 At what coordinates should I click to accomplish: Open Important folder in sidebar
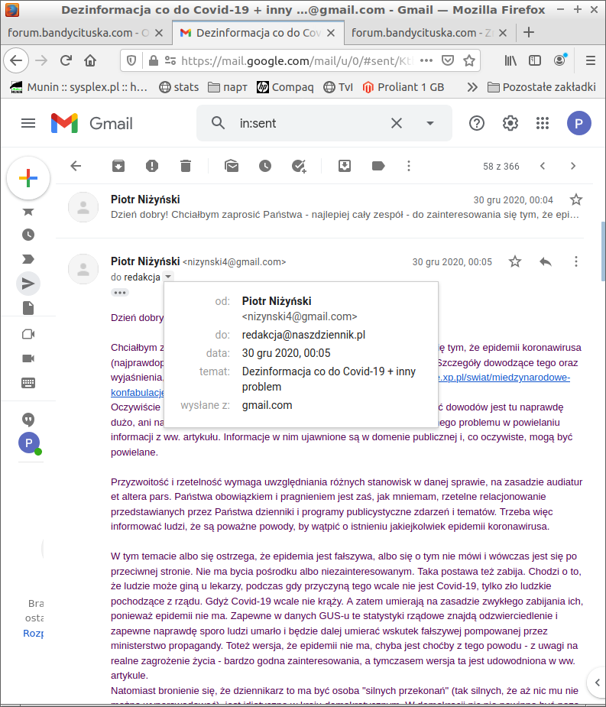click(x=28, y=259)
